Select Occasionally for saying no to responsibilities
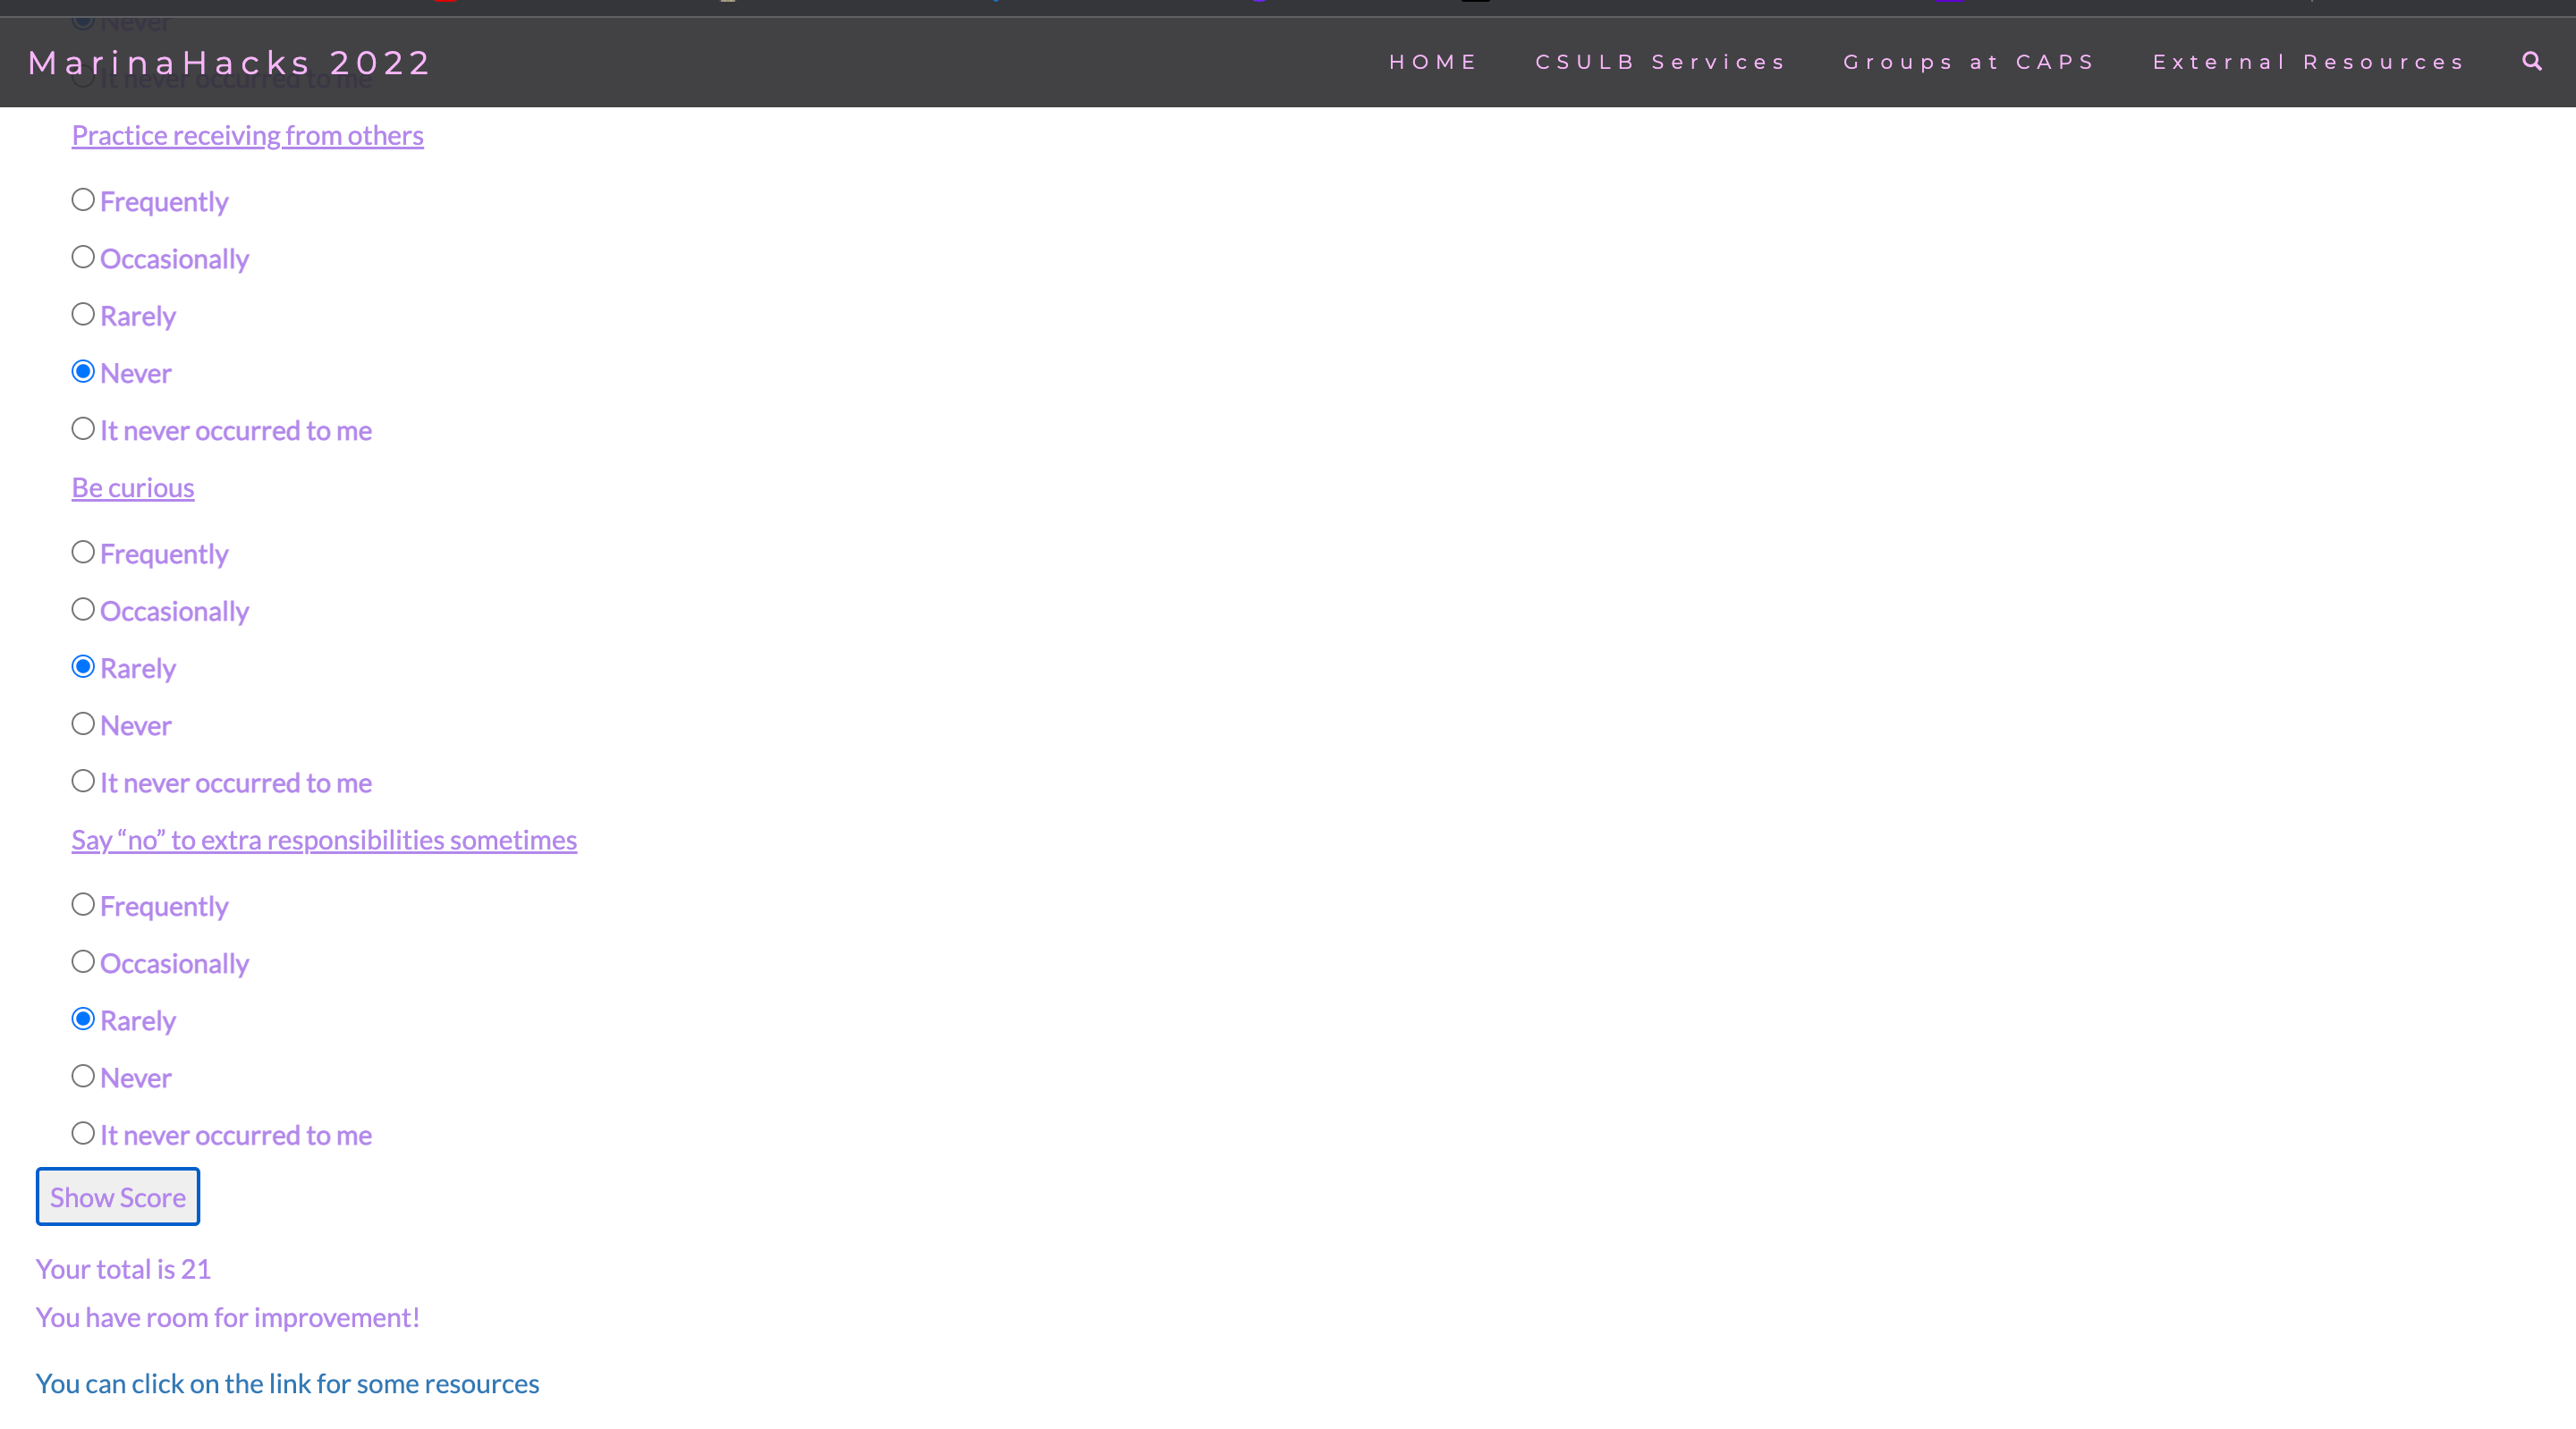Image resolution: width=2576 pixels, height=1429 pixels. click(83, 961)
